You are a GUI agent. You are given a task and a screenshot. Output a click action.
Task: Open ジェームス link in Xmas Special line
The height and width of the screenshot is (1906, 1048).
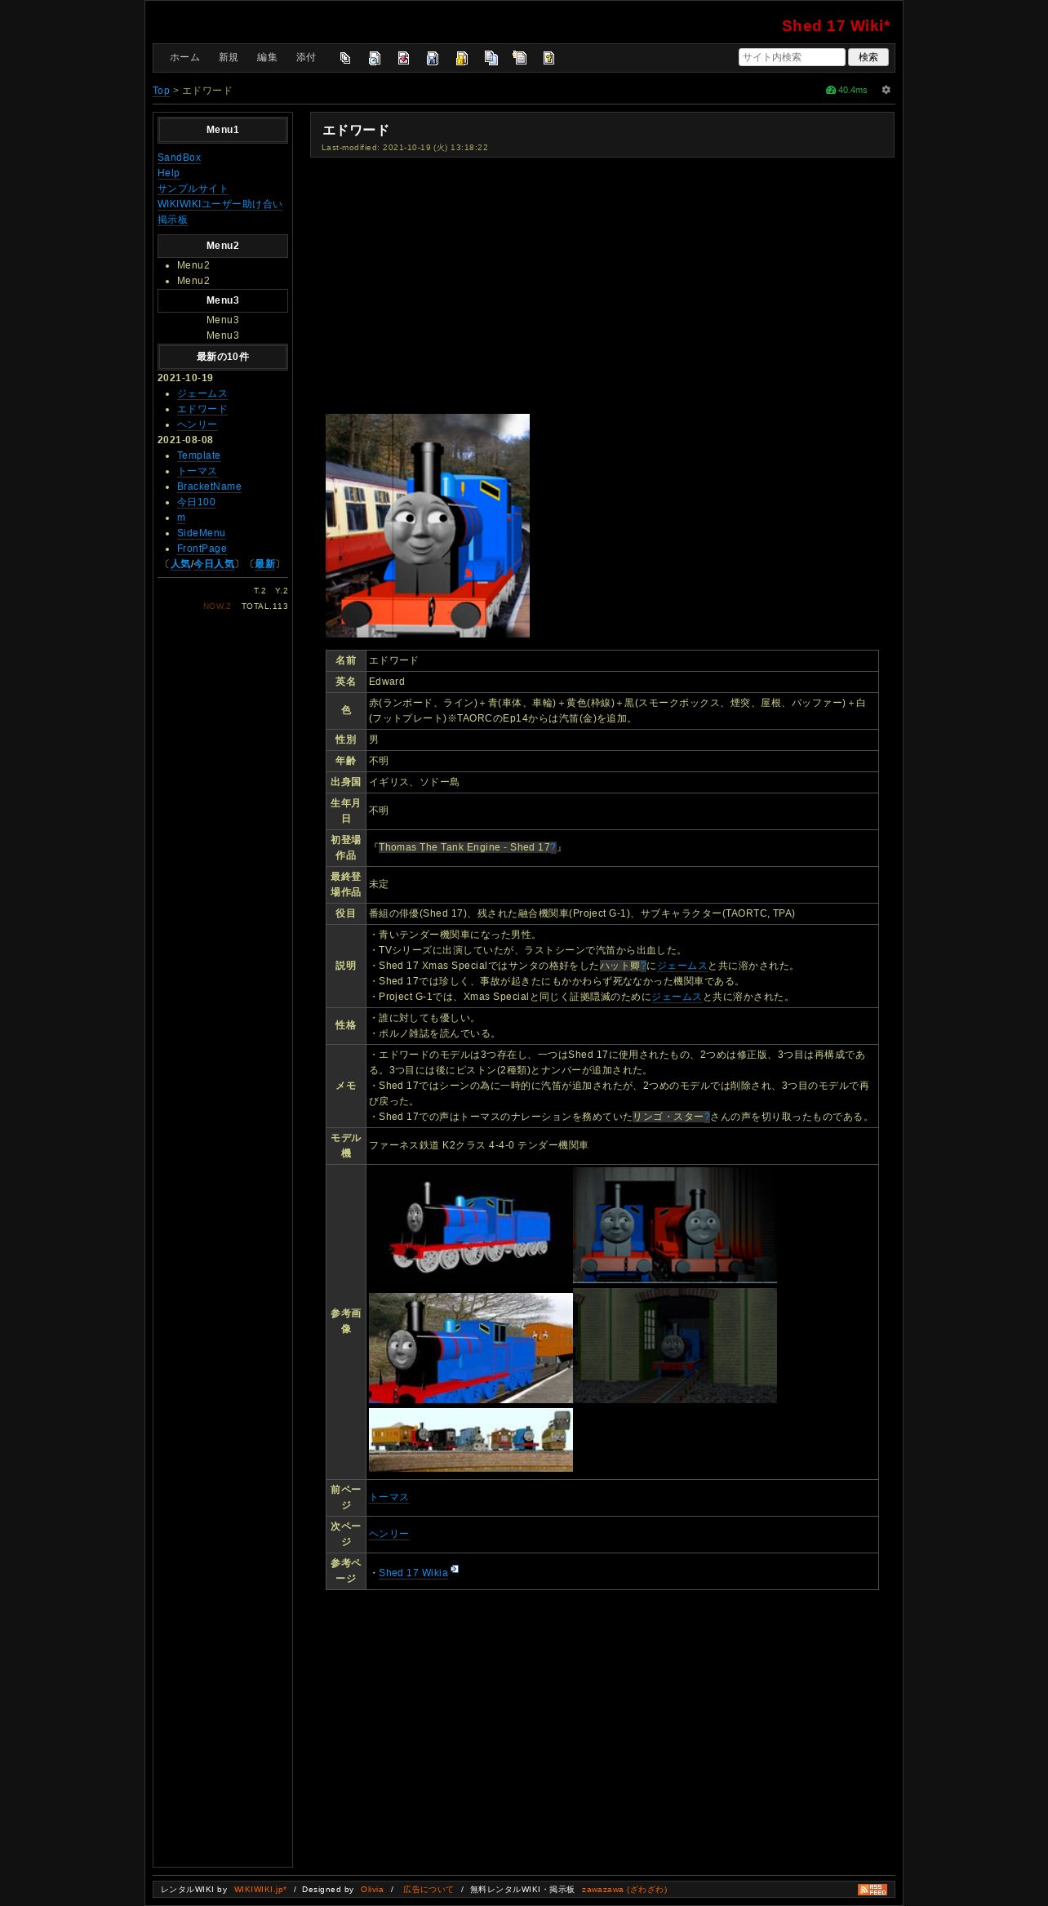tap(682, 966)
